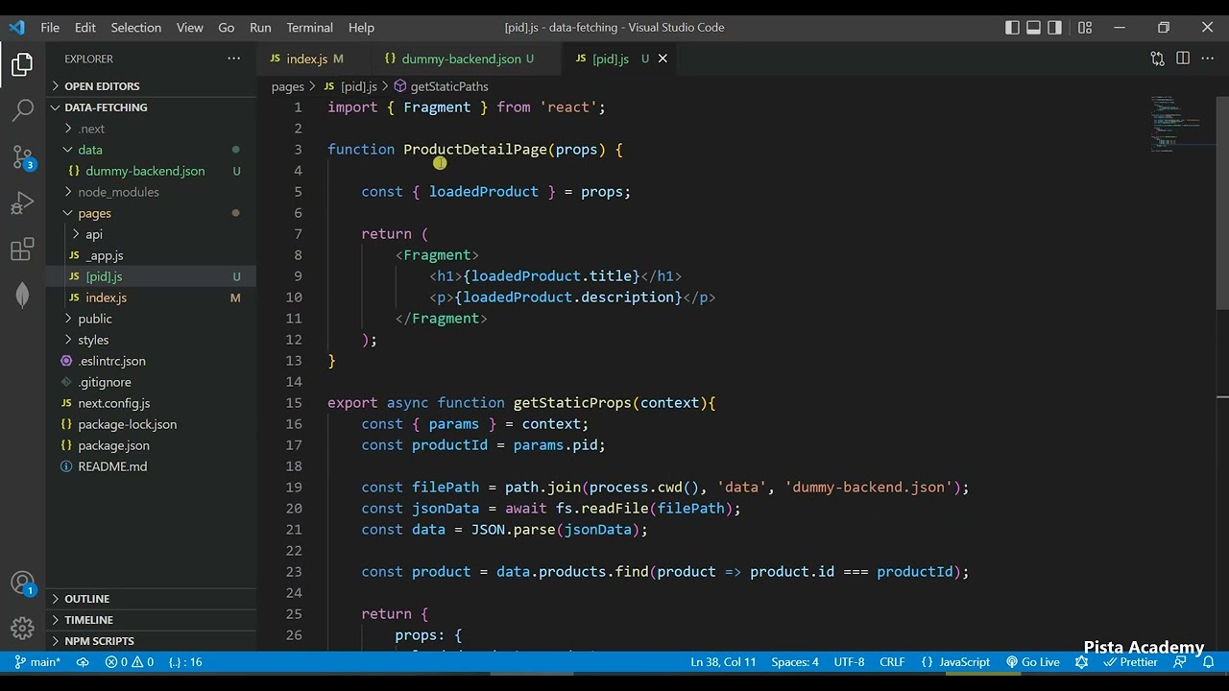Screen dimensions: 1229x691
Task: Expand the Outline section
Action: click(x=151, y=599)
